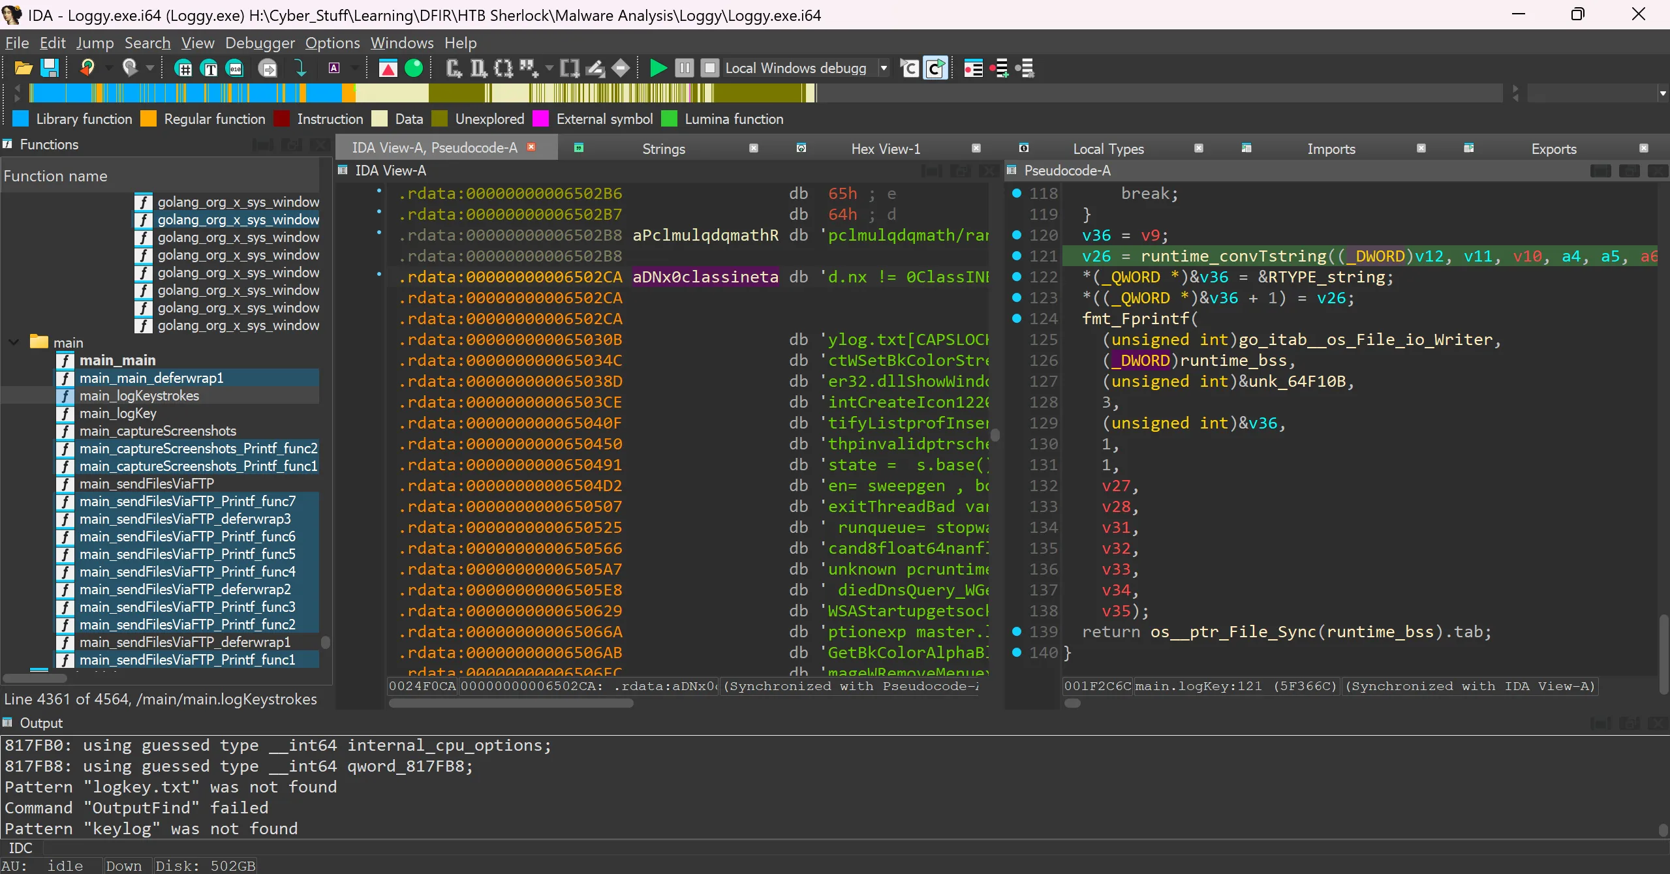Expand the navigation band options dropdown arrow
The image size is (1670, 874).
[x=1662, y=93]
